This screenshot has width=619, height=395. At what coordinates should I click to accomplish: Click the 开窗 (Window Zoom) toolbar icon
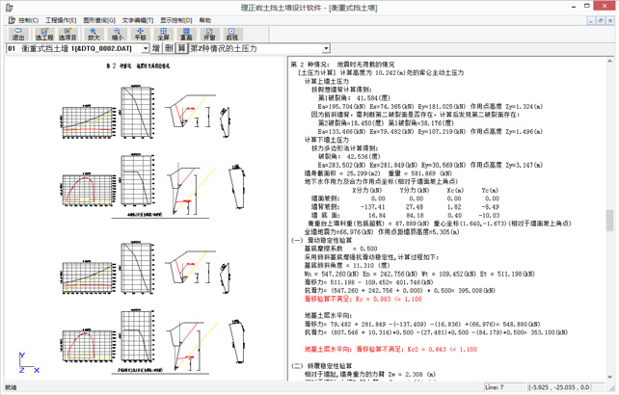tap(210, 34)
